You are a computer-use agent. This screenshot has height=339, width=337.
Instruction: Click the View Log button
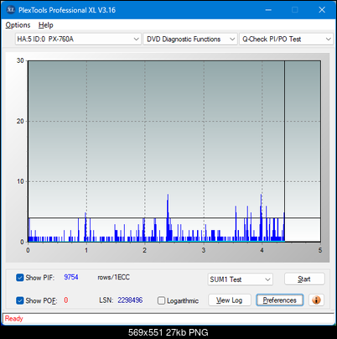(x=230, y=300)
